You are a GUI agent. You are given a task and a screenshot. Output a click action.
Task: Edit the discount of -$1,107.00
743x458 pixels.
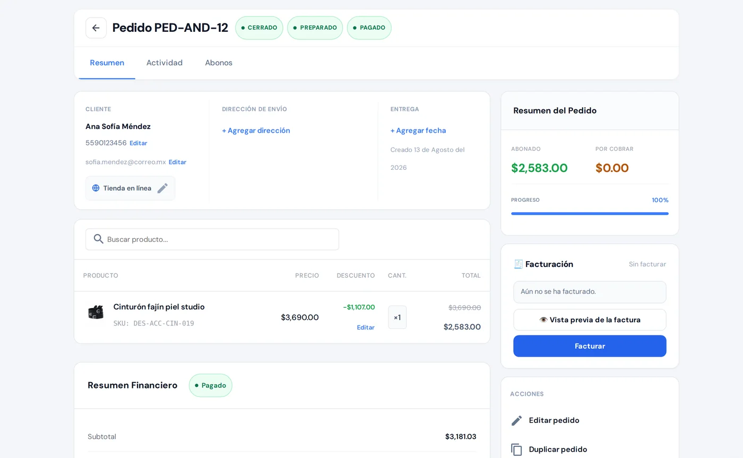[x=366, y=327]
